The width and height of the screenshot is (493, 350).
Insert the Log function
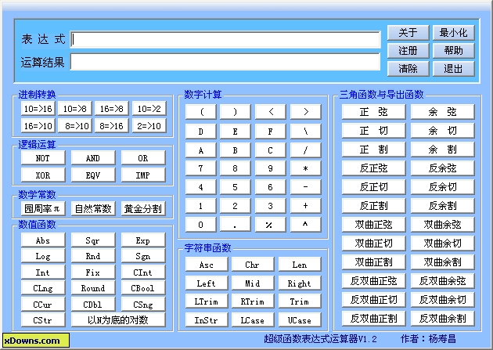pyautogui.click(x=43, y=256)
